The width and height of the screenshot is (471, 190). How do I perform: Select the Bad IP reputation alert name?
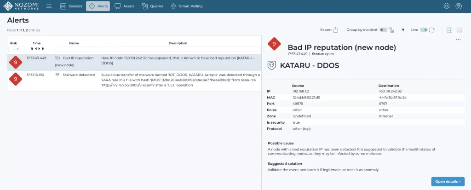tap(74, 61)
